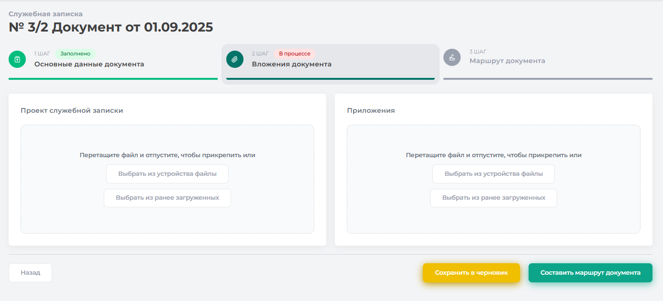Click the green clipboard icon of step 1
Viewport: 663px width, 301px height.
coord(17,59)
